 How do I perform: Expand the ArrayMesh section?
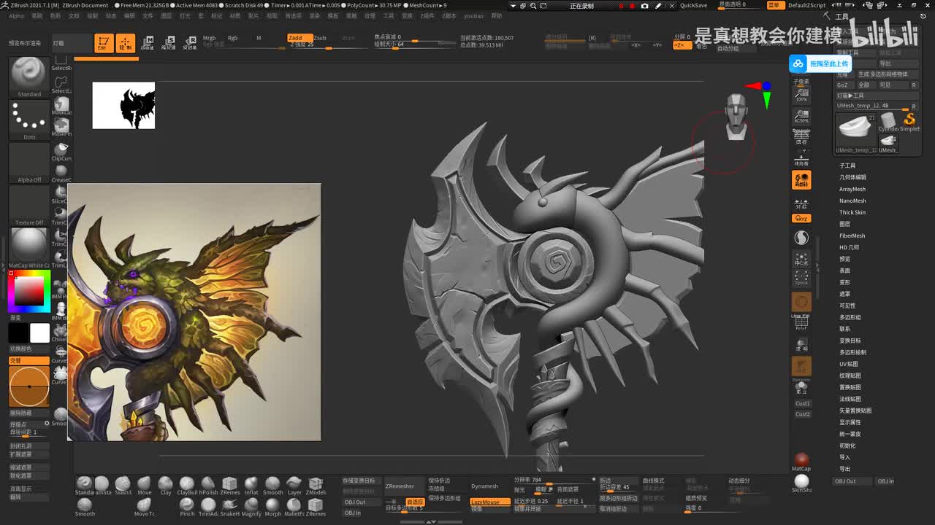(x=852, y=189)
